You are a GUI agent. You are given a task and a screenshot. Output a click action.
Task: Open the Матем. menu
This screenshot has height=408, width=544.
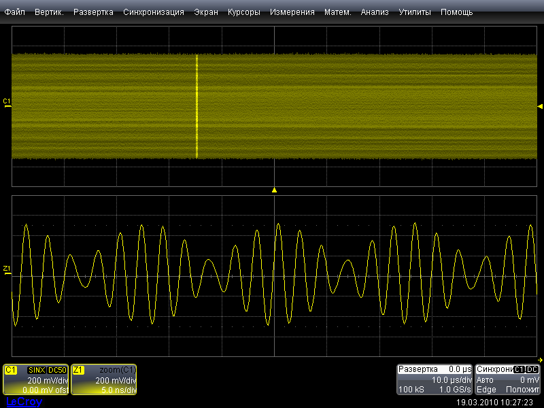(x=338, y=12)
